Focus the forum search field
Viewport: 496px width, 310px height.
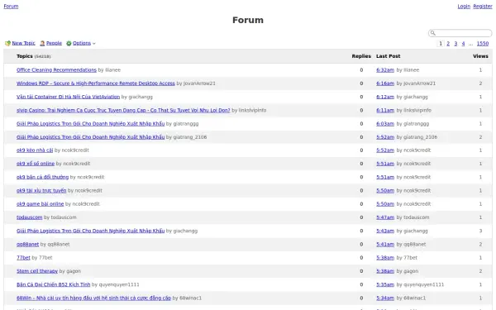coord(460,33)
